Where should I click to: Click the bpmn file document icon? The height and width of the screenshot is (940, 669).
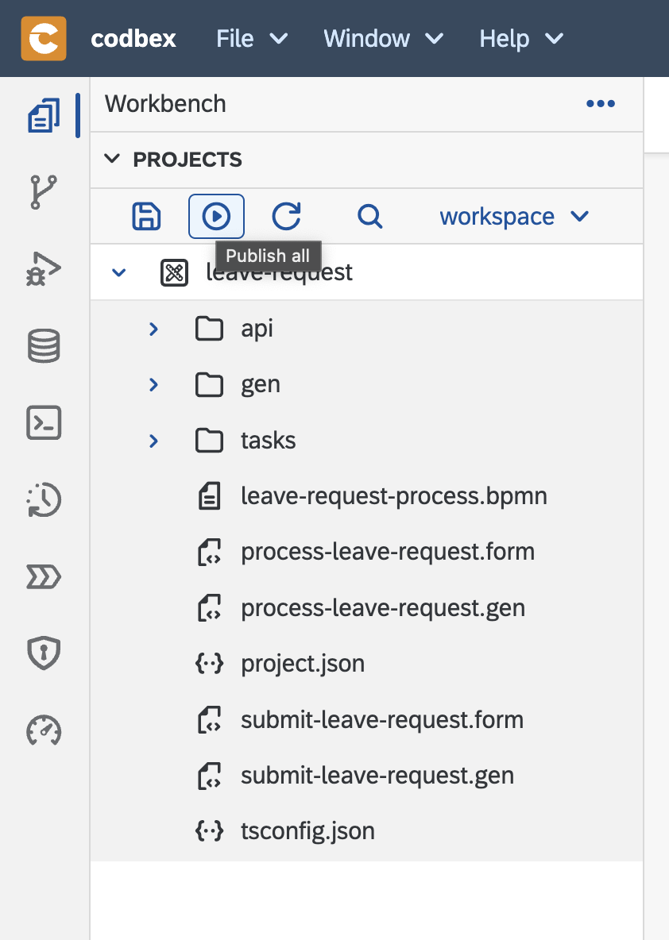[x=210, y=496]
